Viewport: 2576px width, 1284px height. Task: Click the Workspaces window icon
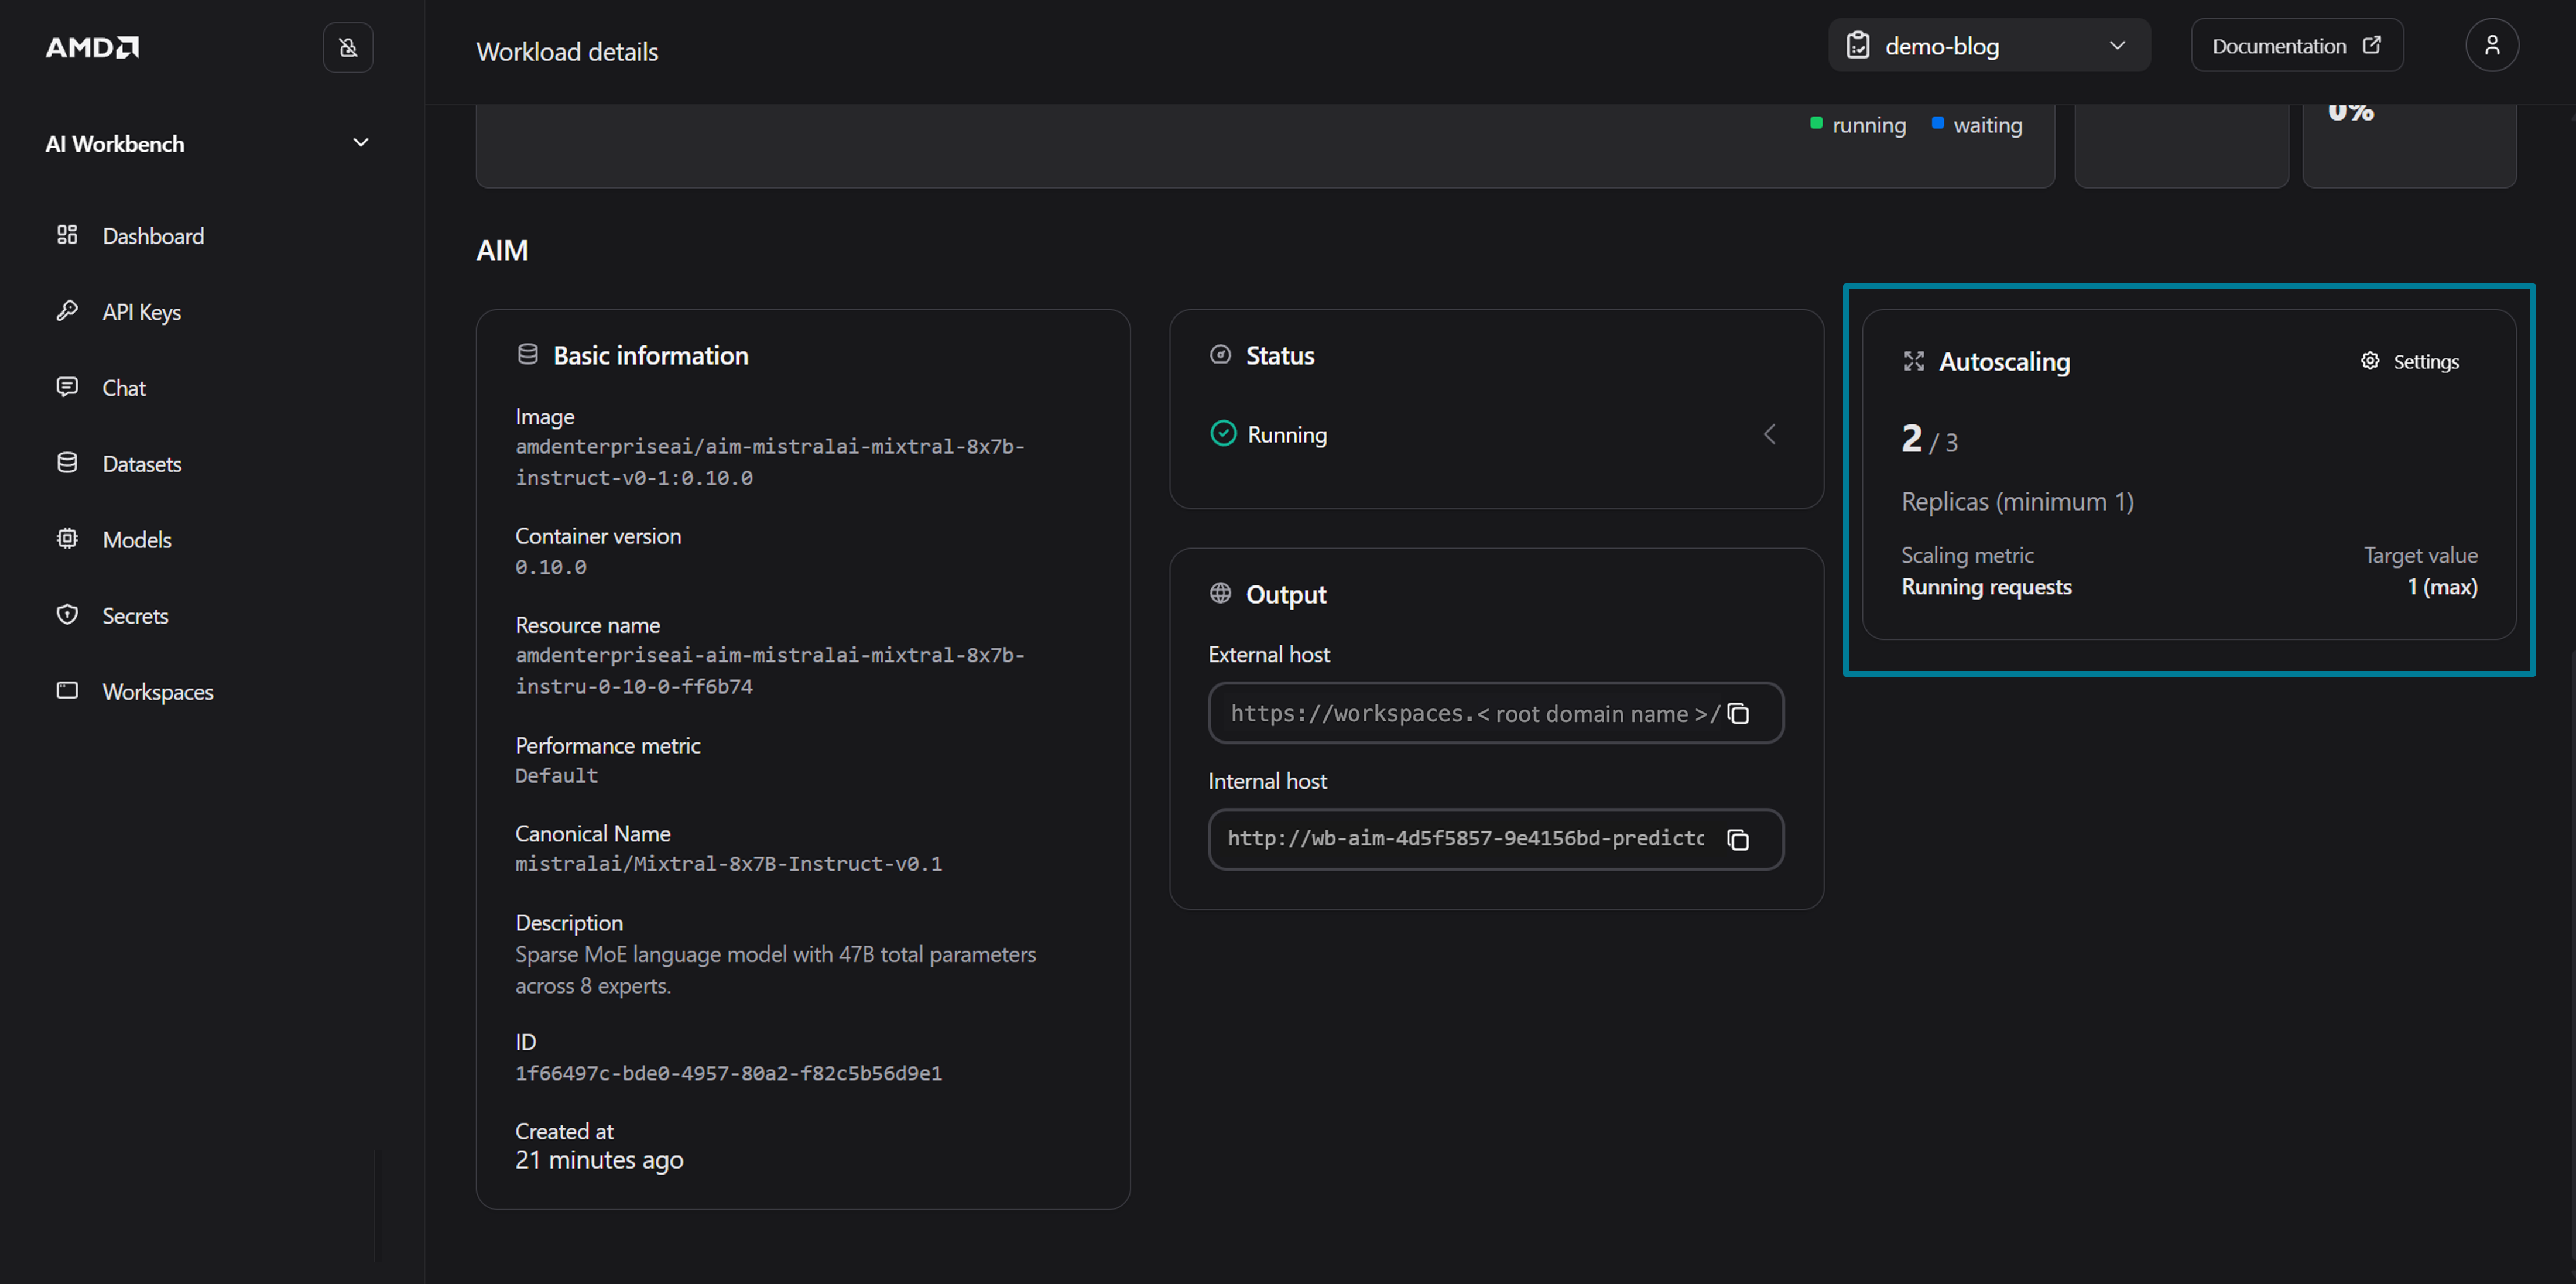(67, 691)
